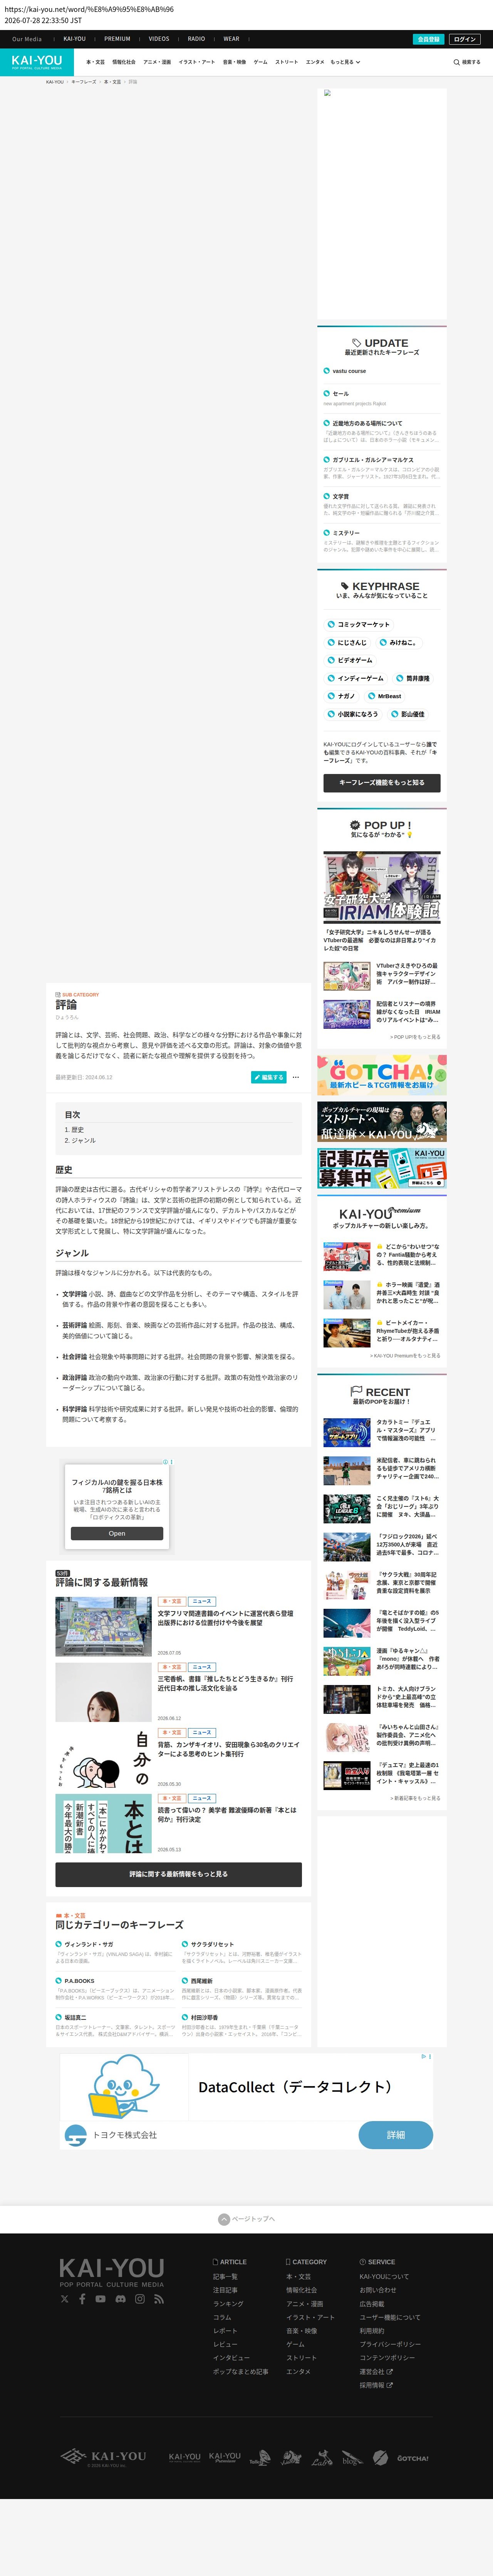Open the Instagram icon in footer
The image size is (493, 2576).
pyautogui.click(x=140, y=2299)
